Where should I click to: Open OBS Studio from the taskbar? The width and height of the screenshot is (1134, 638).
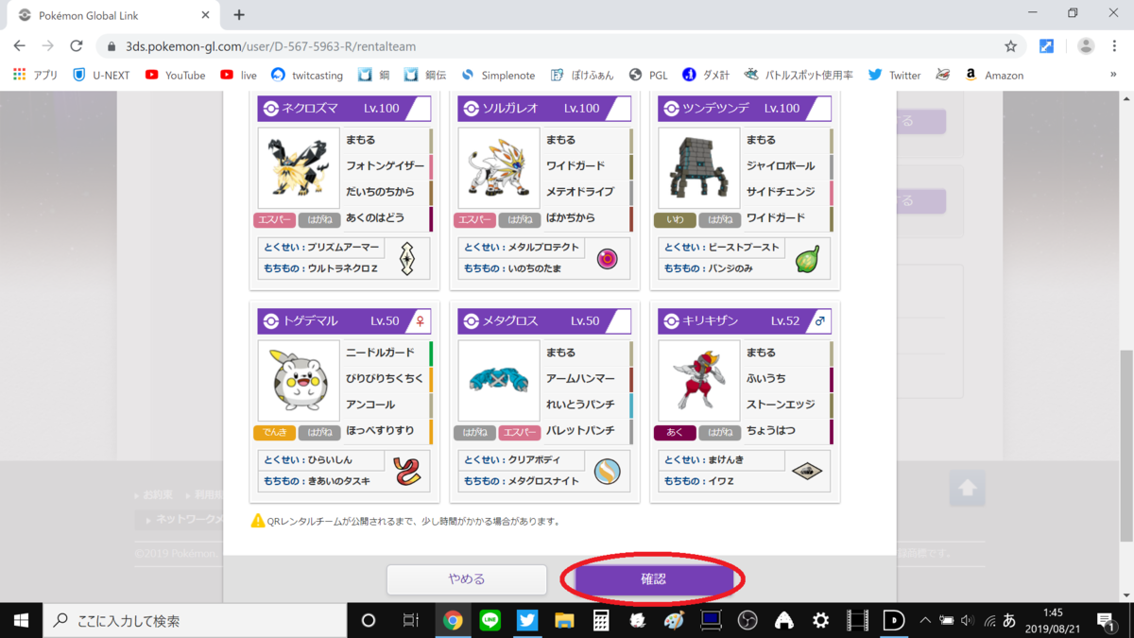747,620
